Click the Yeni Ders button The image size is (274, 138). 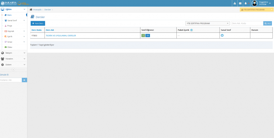click(x=38, y=23)
